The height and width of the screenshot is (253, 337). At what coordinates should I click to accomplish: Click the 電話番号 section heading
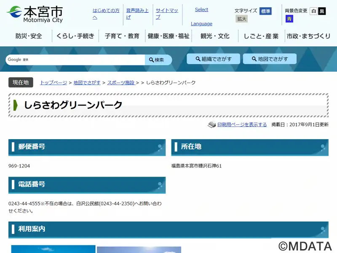tap(87, 185)
